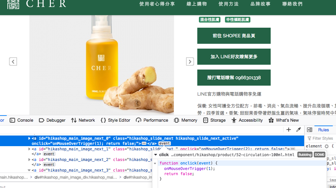Collapse the click event listener details
This screenshot has height=188, width=336.
[x=156, y=155]
